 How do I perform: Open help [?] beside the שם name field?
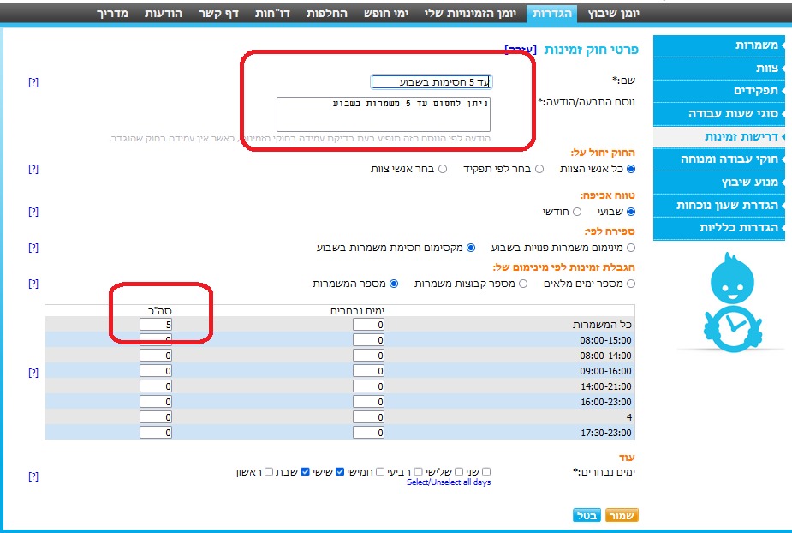pyautogui.click(x=33, y=82)
